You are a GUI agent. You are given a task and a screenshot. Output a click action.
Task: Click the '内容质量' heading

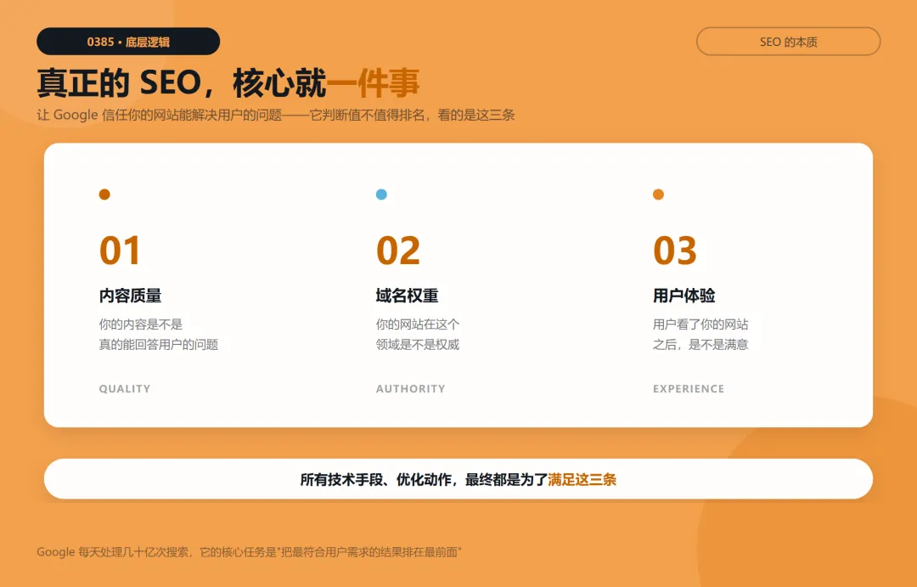[130, 296]
